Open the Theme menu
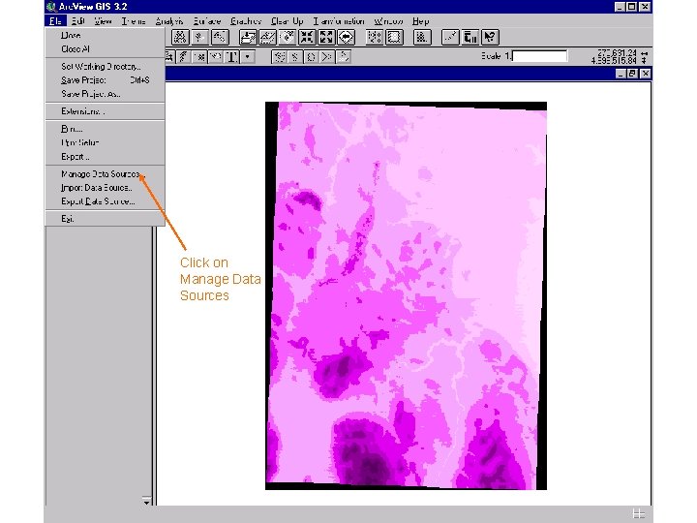The image size is (697, 523). tap(134, 20)
